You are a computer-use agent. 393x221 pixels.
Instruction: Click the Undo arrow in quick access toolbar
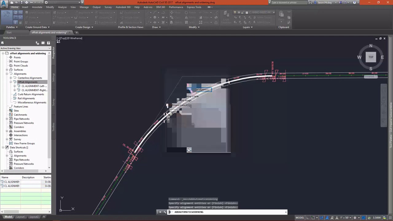31,2
